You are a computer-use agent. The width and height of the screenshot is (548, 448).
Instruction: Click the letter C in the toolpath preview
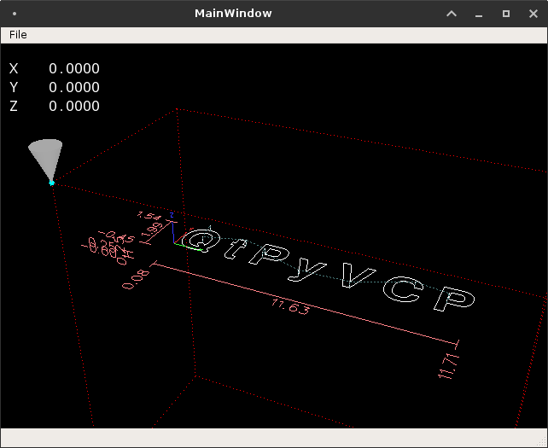pos(403,288)
